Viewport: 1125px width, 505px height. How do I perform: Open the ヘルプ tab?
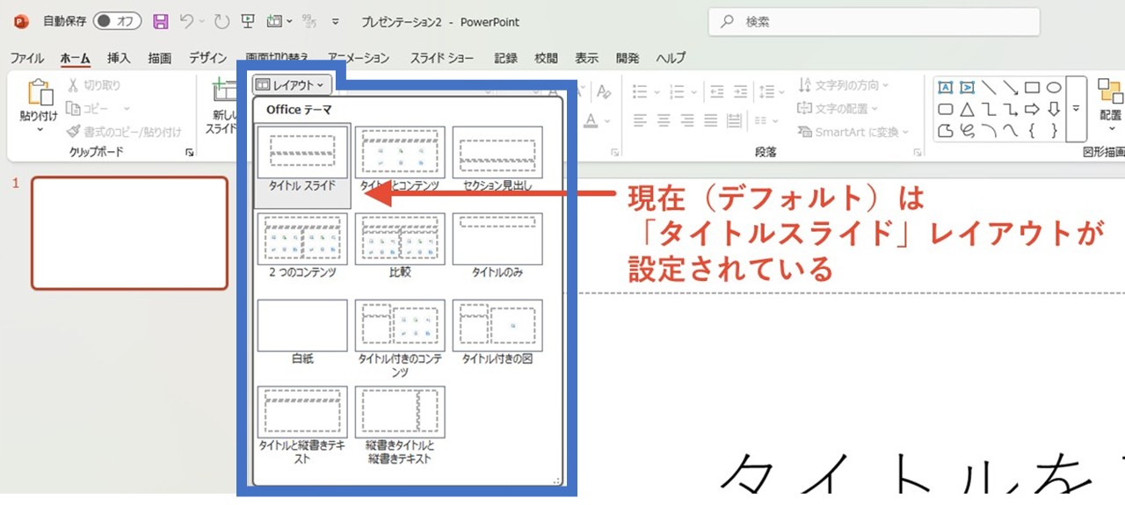pyautogui.click(x=671, y=58)
